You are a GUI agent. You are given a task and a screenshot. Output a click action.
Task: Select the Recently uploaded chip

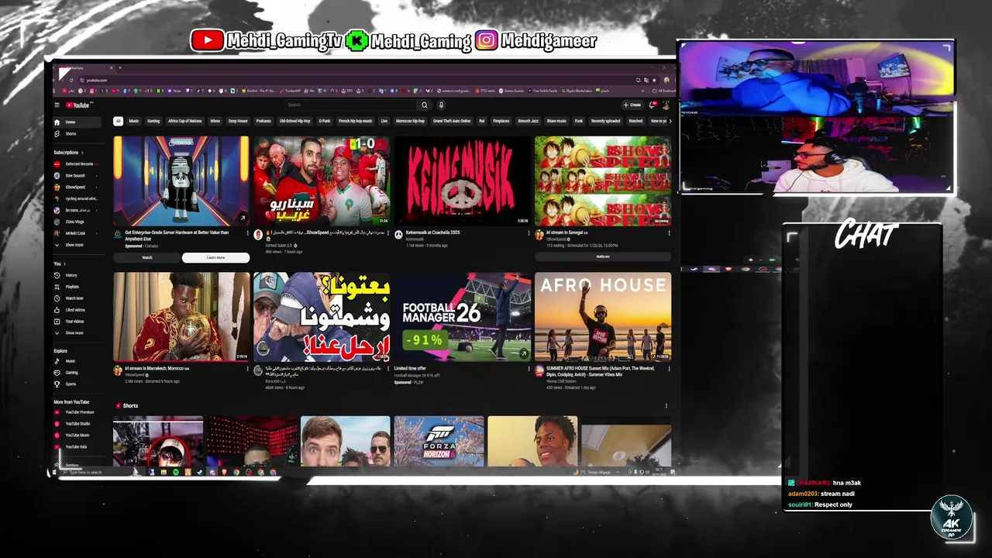point(605,121)
